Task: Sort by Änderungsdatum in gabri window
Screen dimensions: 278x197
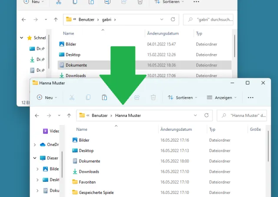Action: tap(163, 33)
